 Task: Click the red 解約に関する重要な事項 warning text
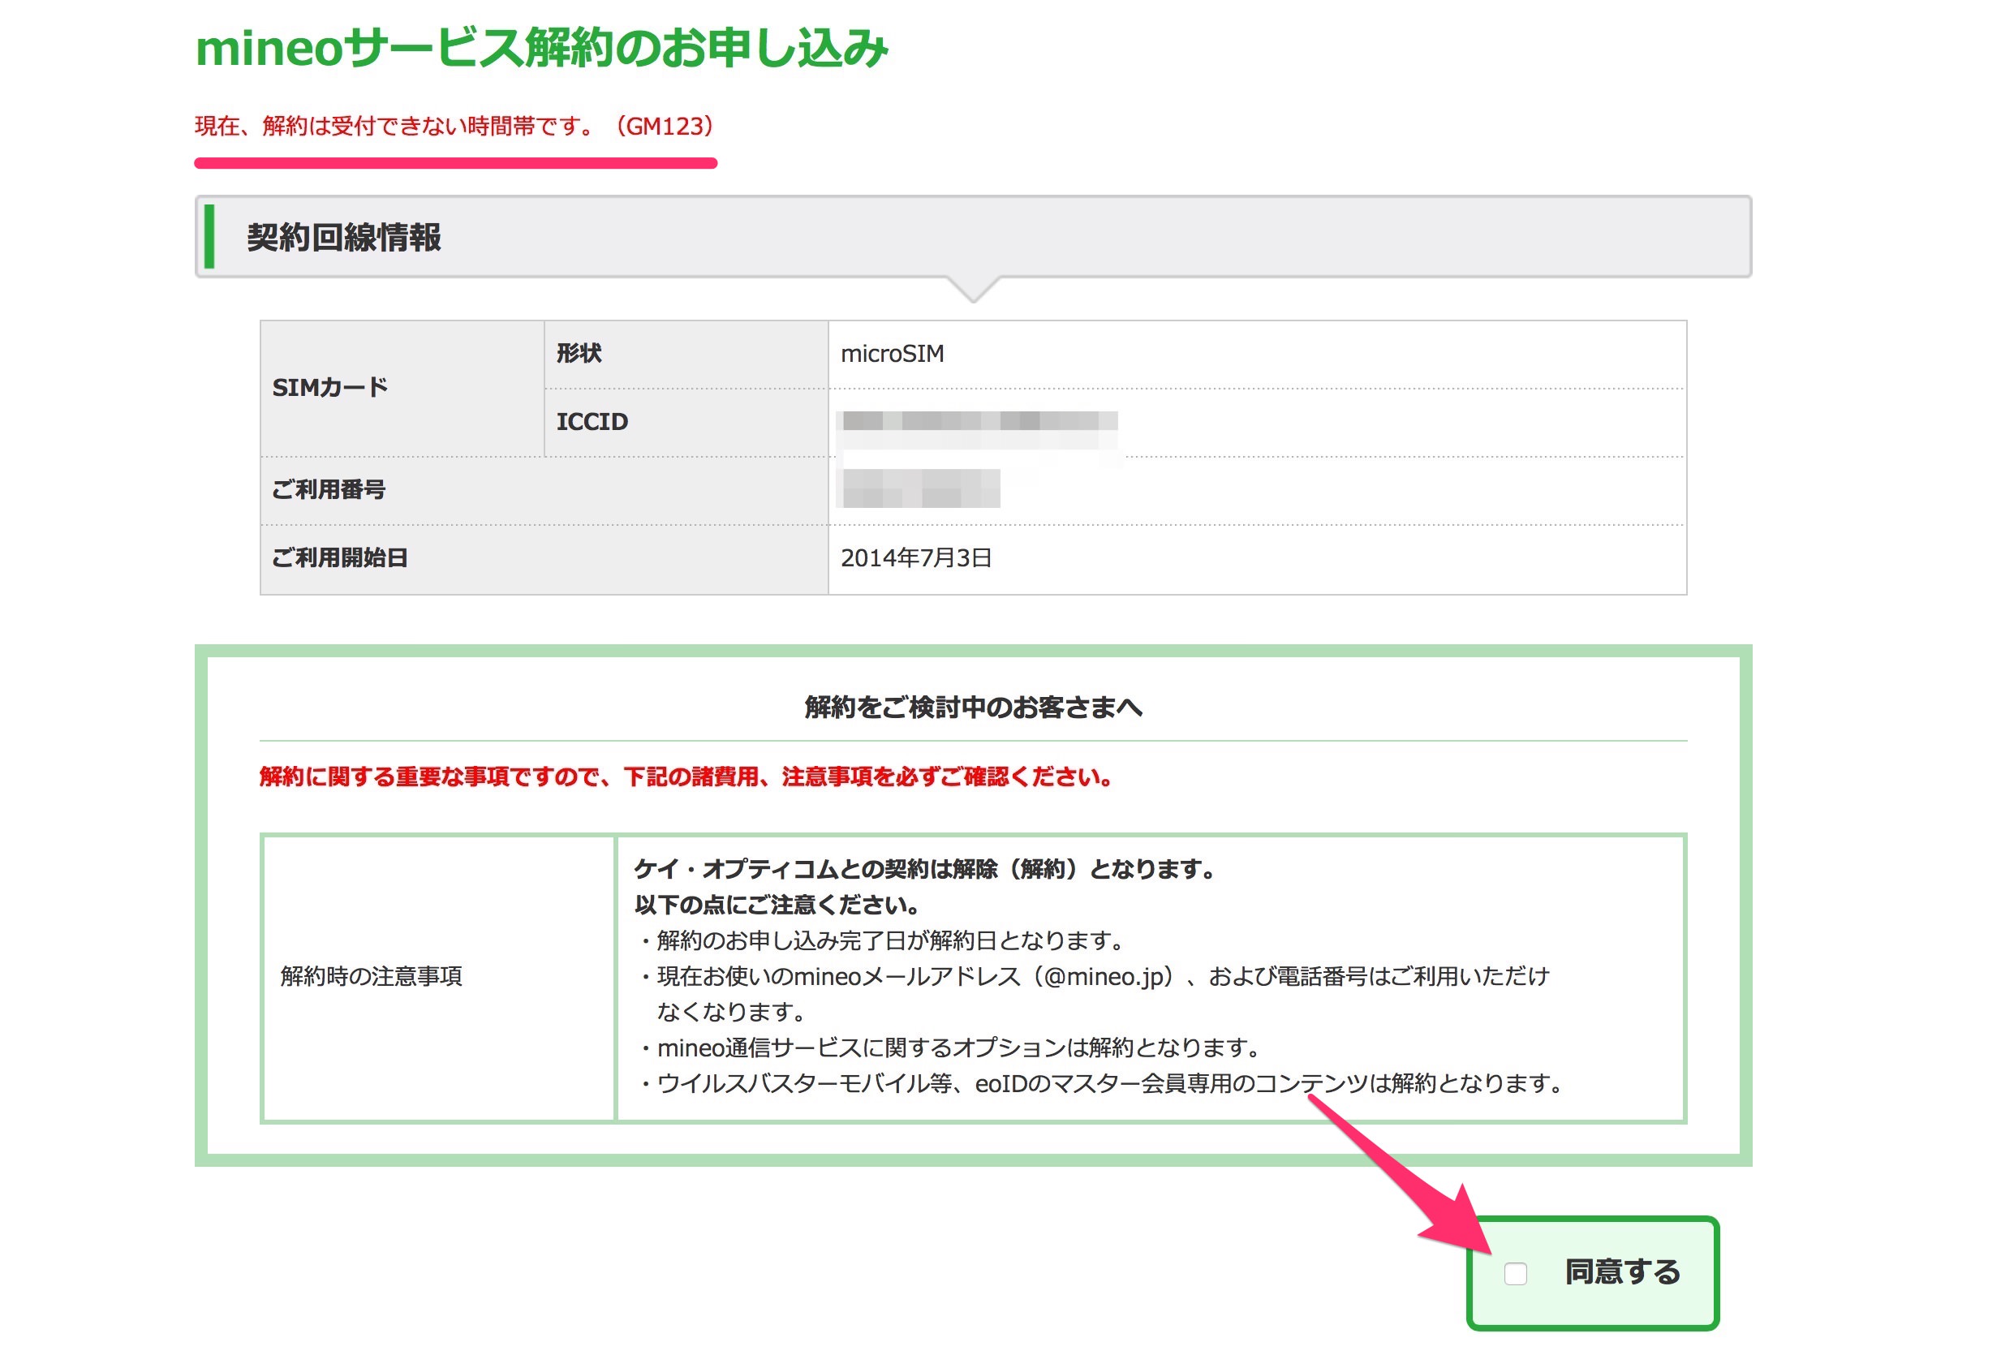[686, 776]
